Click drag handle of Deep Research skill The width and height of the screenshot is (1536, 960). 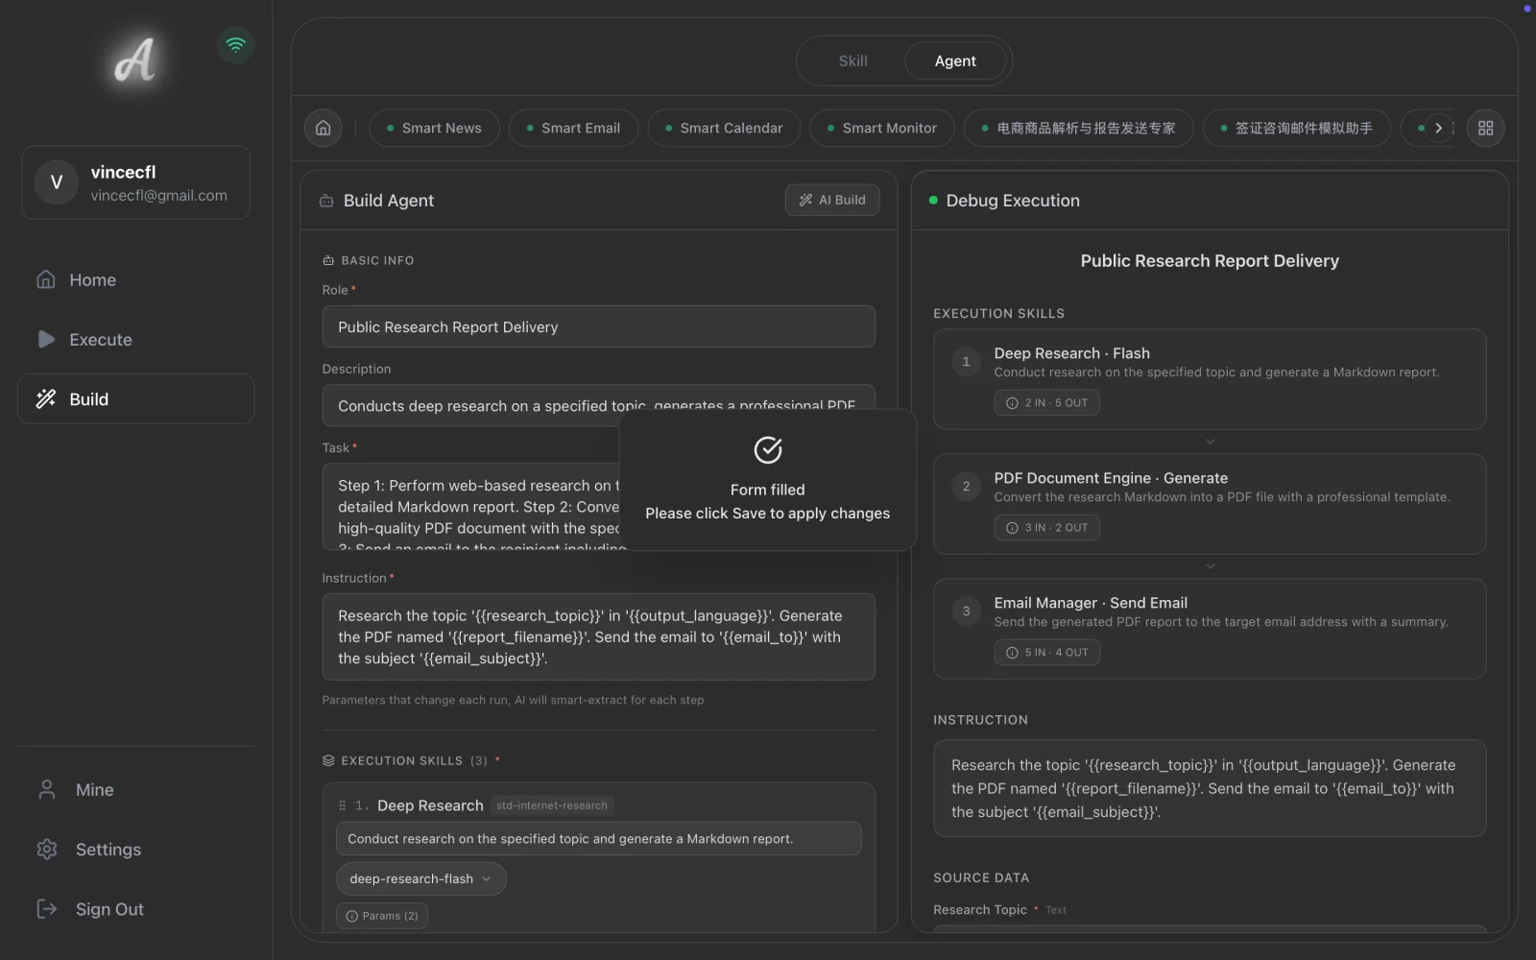(x=342, y=805)
